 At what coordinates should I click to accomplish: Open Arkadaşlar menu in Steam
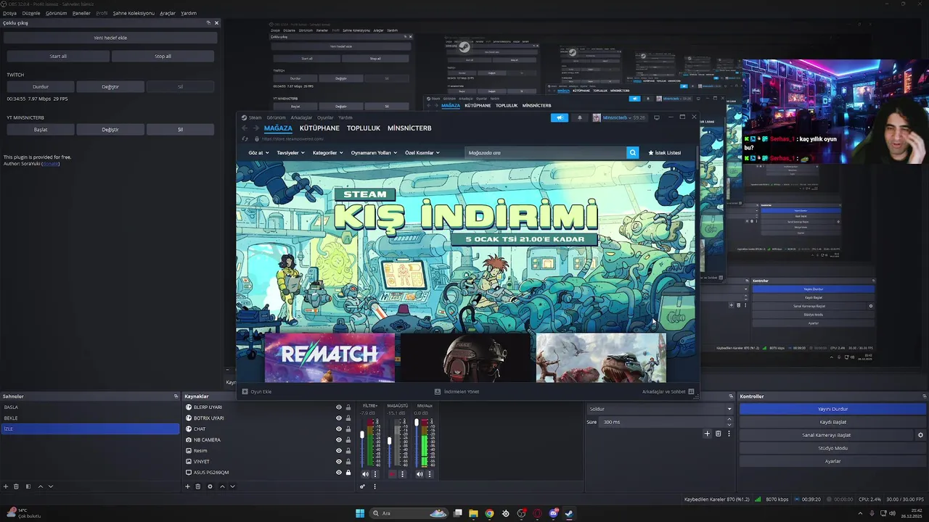tap(301, 117)
